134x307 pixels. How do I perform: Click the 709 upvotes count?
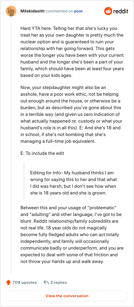click(x=24, y=282)
